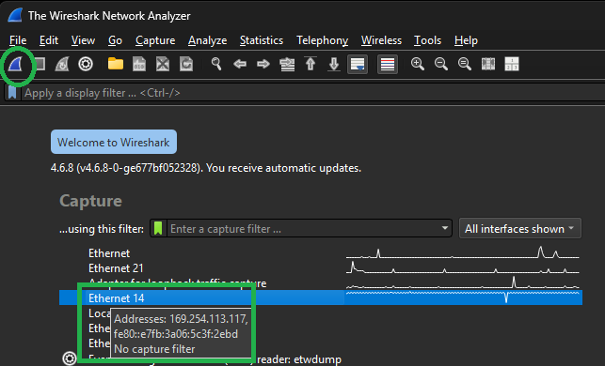Open the Tools menu
The image size is (605, 366).
click(x=427, y=40)
